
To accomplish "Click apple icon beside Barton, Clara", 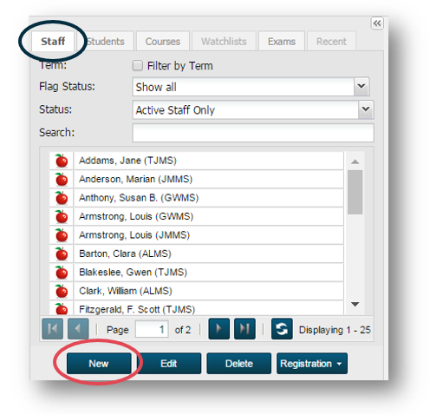I will coord(62,254).
